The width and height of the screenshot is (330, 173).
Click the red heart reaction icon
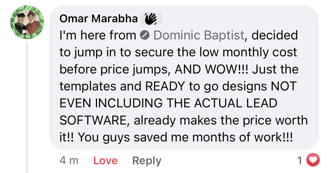pos(313,160)
